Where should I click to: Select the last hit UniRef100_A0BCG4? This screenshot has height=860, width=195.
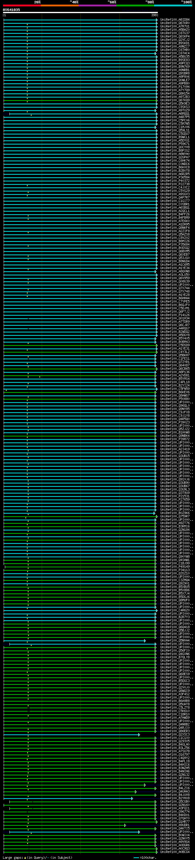tap(175, 852)
